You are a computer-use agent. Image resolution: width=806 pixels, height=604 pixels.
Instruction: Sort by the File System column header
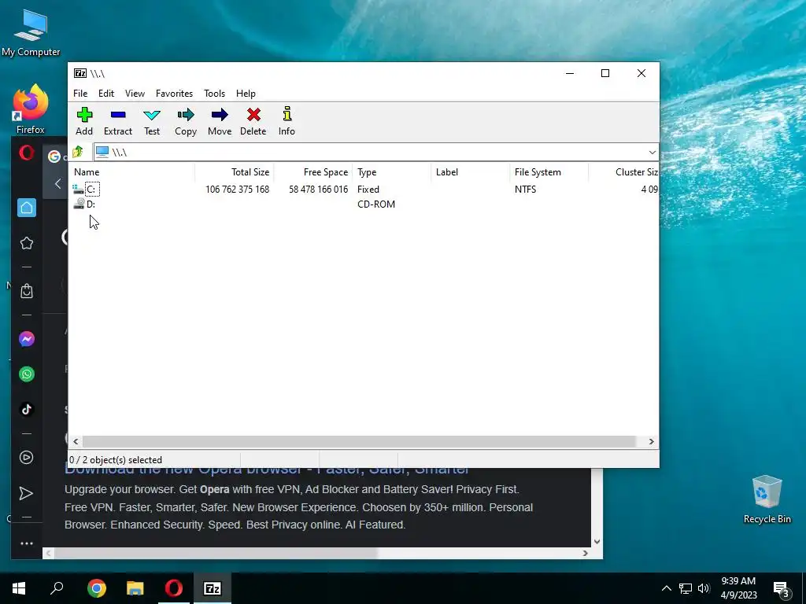click(549, 172)
